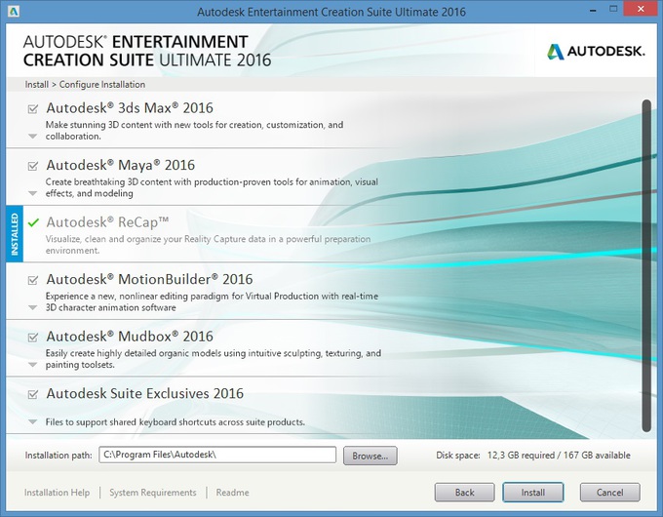Screen dimensions: 663x517
Task: Click the Autodesk logo in the header
Action: [596, 52]
